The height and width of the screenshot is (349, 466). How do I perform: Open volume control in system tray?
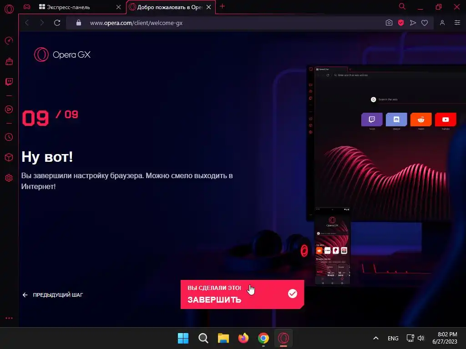pos(421,338)
